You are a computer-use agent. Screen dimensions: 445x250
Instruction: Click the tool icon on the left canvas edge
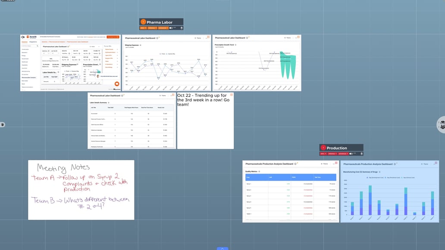coord(2,124)
